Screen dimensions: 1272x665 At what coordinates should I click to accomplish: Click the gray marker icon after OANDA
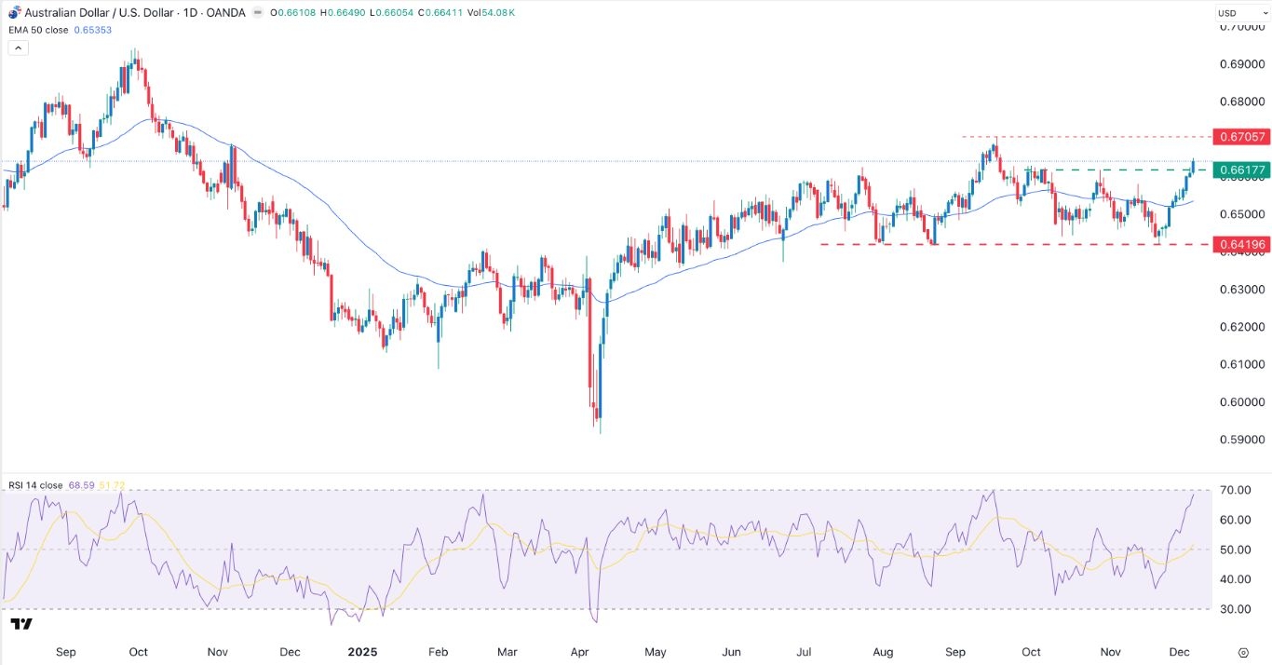[x=256, y=13]
